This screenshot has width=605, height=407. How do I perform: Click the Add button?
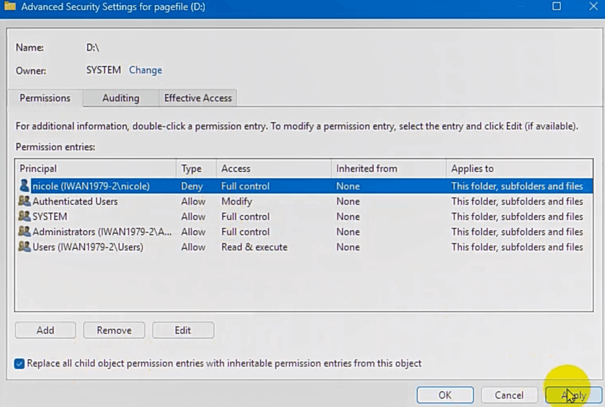point(45,330)
